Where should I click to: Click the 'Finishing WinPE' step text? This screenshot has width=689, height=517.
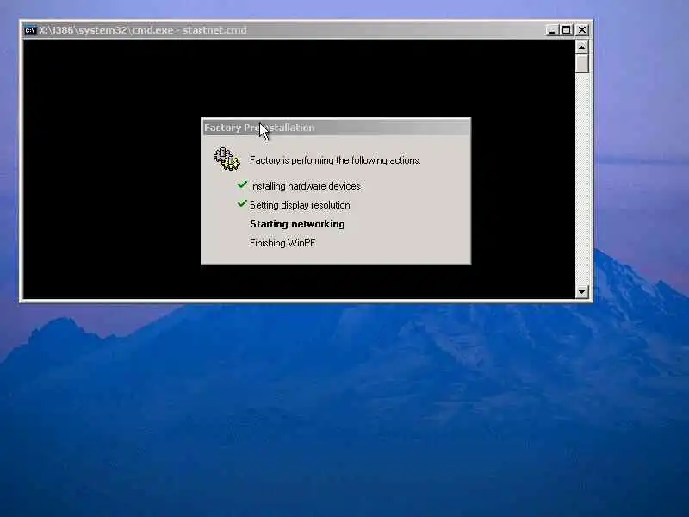tap(282, 243)
